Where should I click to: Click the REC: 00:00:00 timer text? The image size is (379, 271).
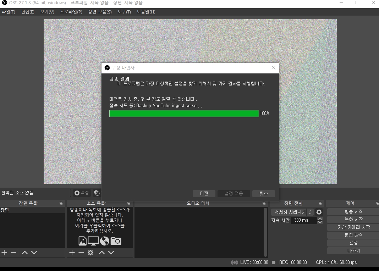[293, 262]
